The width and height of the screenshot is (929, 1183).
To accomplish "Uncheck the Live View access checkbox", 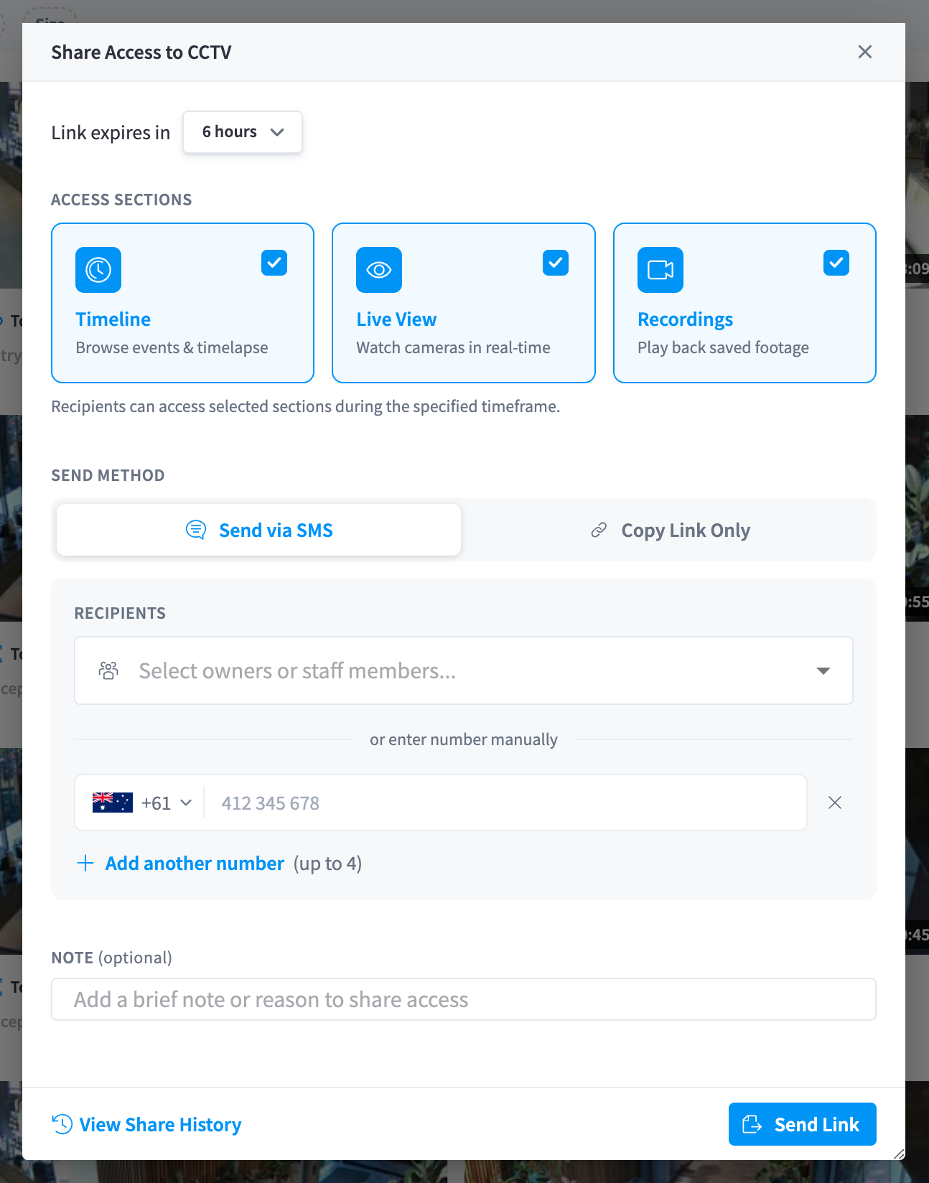I will tap(556, 263).
